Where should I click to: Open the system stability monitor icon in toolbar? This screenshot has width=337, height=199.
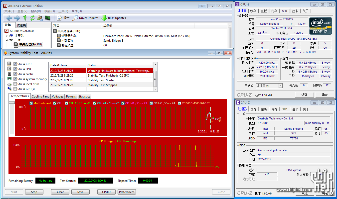[47, 18]
